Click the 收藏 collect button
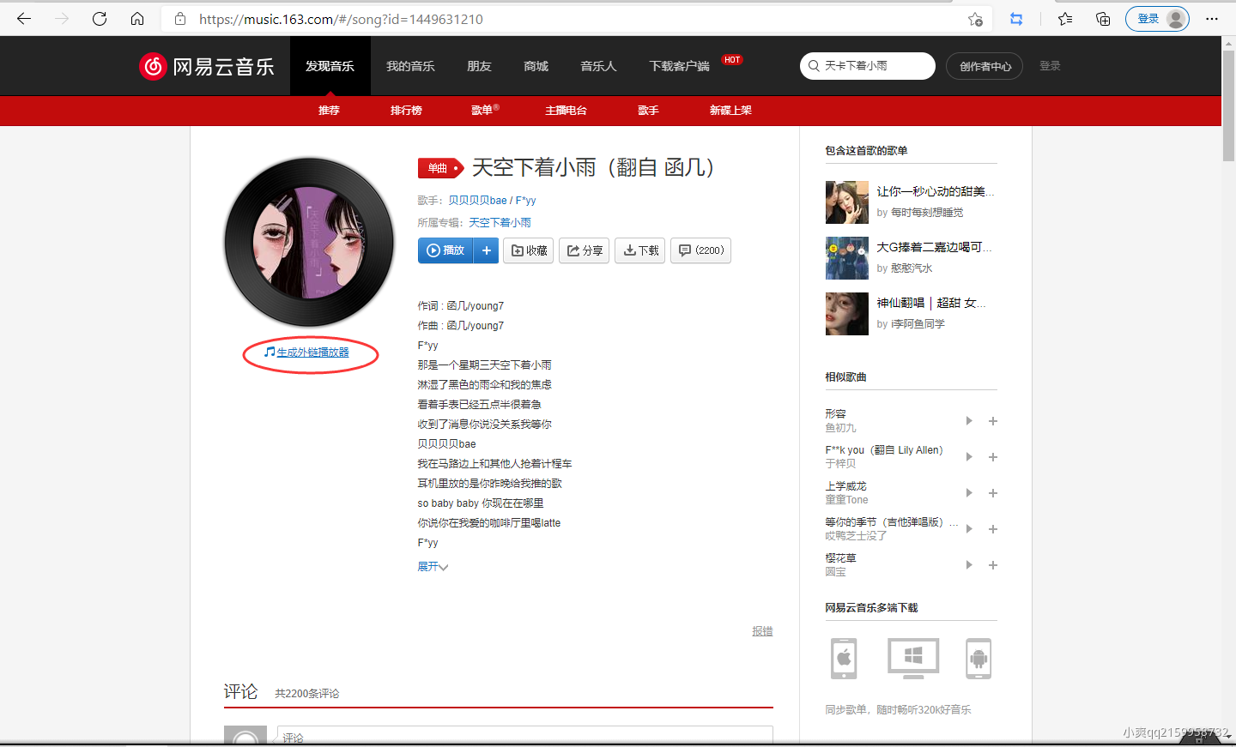The image size is (1236, 747). 529,250
